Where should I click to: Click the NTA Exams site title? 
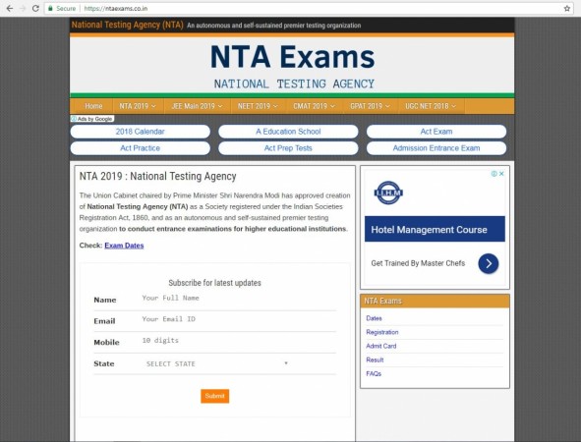pos(292,57)
